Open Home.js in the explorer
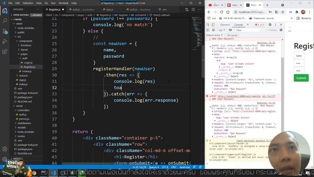Image resolution: width=314 pixels, height=177 pixels. pyautogui.click(x=27, y=71)
